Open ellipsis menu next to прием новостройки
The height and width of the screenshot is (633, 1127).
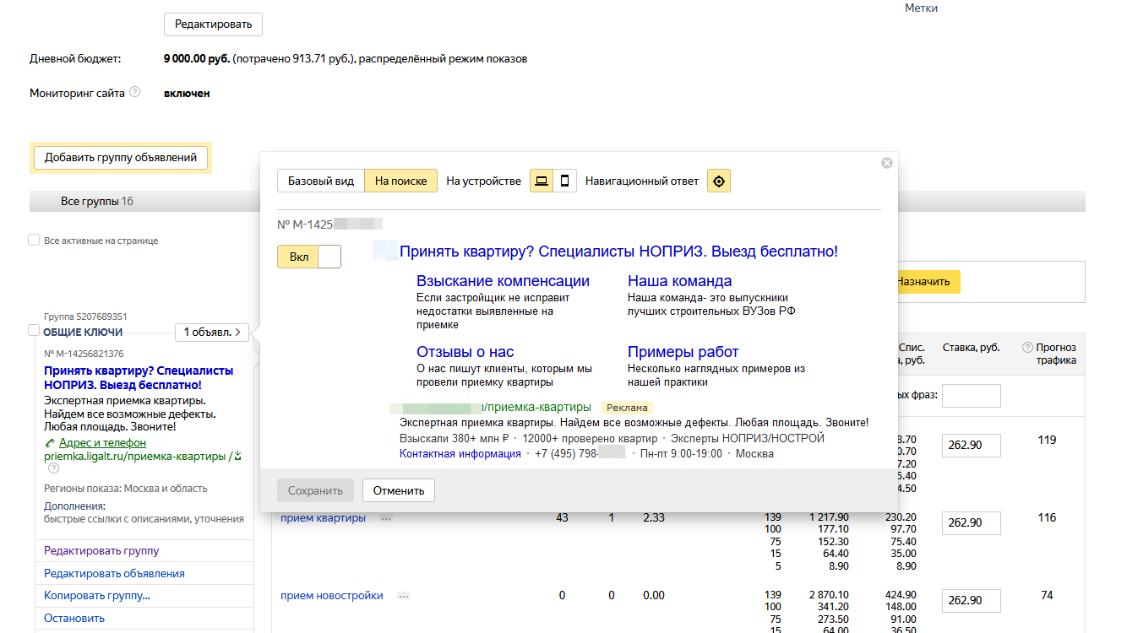coord(404,596)
